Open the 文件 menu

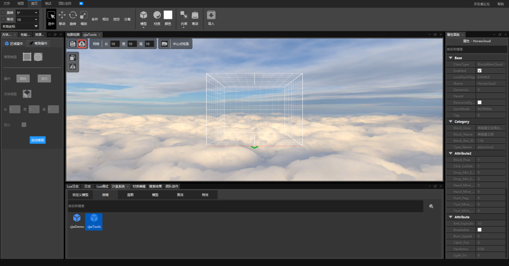7,4
